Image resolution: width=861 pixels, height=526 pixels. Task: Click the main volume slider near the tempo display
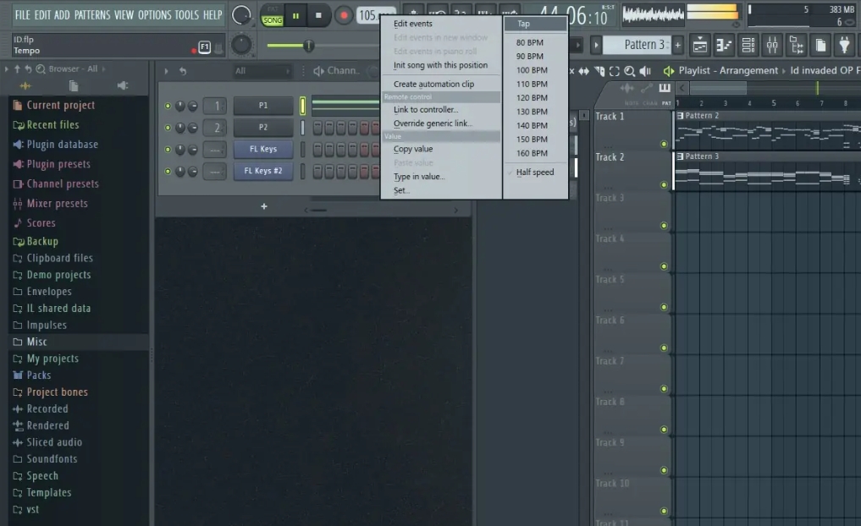click(308, 46)
